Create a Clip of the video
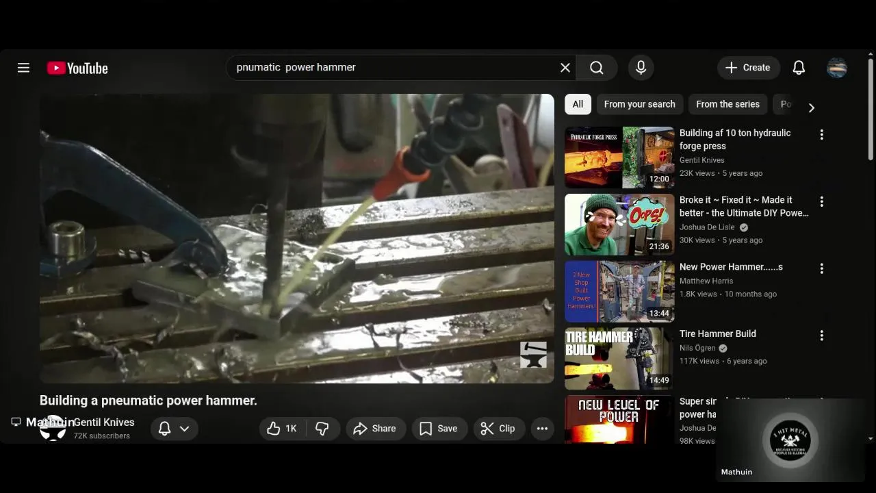Image resolution: width=876 pixels, height=493 pixels. tap(498, 429)
